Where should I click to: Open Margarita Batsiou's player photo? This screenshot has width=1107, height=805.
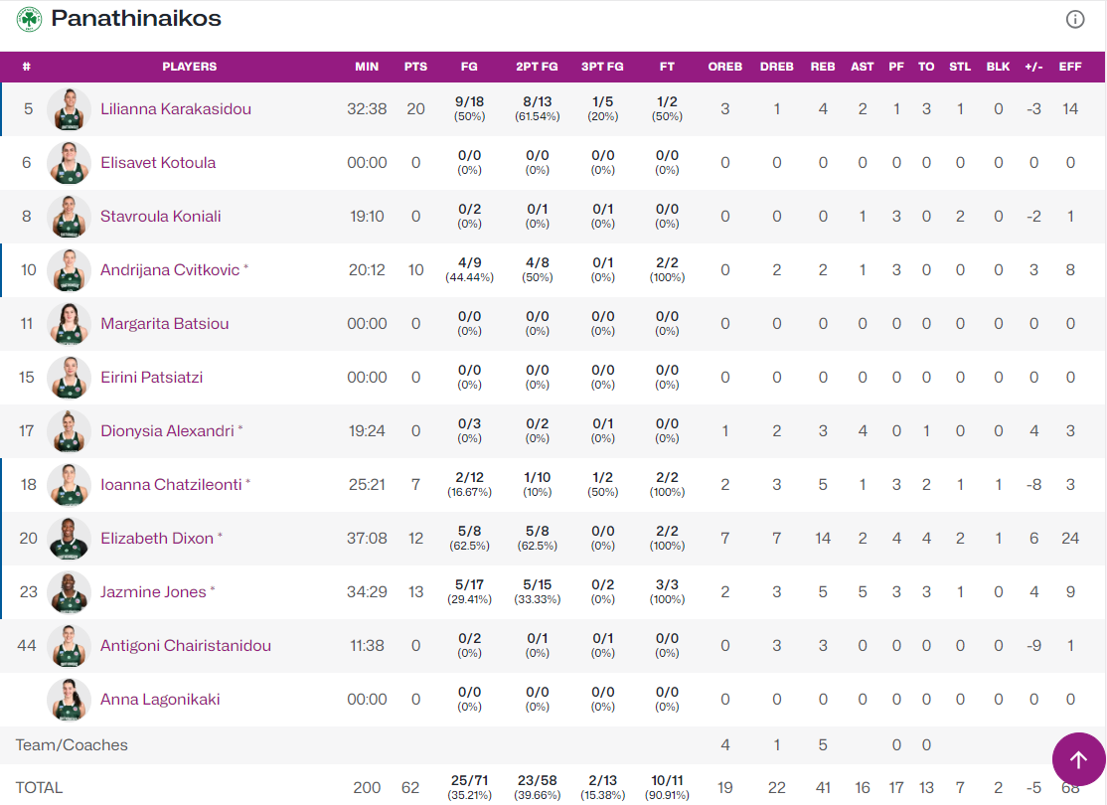69,323
